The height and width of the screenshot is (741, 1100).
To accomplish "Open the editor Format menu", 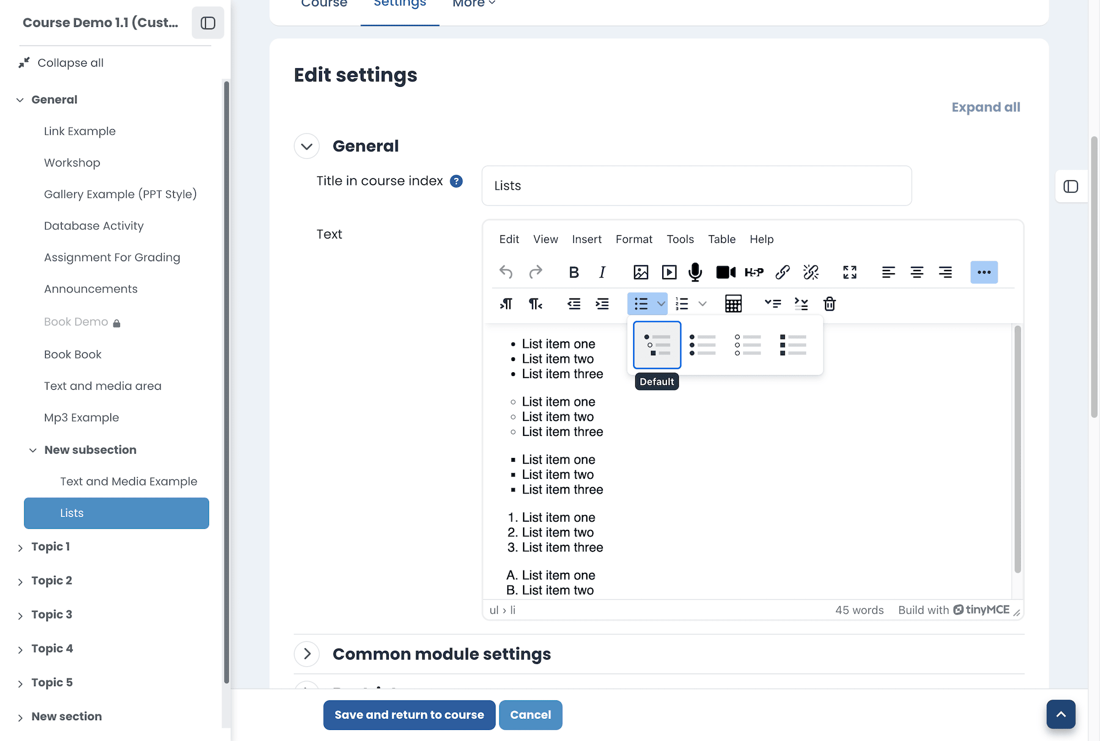I will tap(634, 239).
